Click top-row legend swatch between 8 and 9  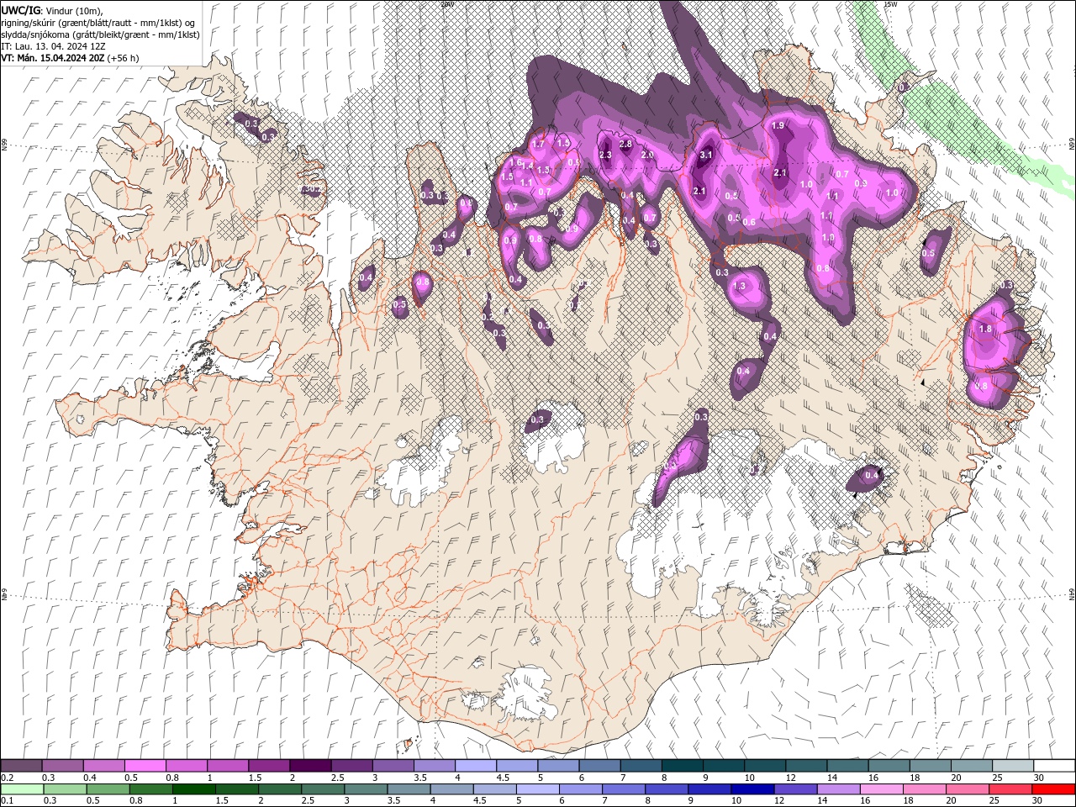682,766
